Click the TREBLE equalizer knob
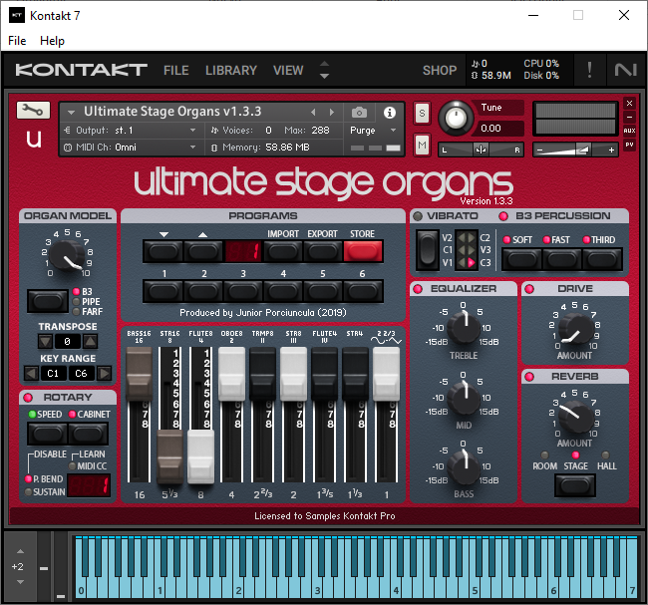648x605 pixels. point(464,328)
